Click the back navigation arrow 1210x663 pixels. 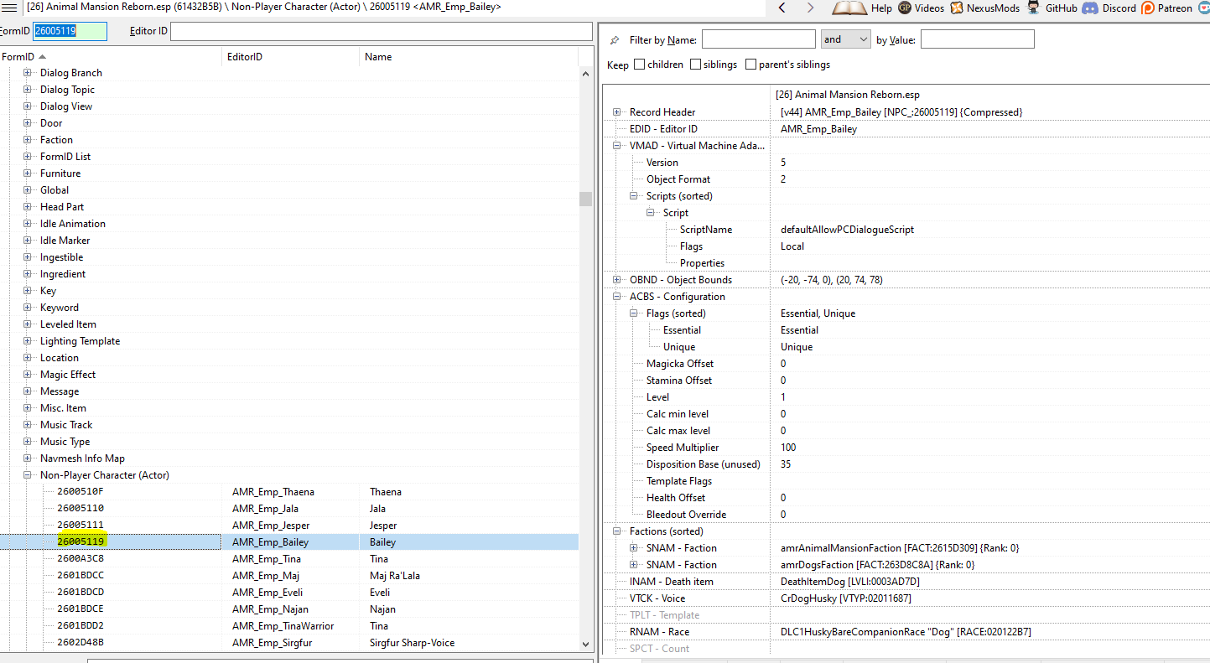[x=782, y=8]
